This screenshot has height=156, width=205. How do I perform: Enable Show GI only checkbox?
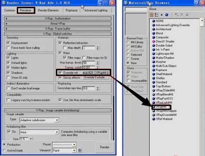tap(8, 78)
